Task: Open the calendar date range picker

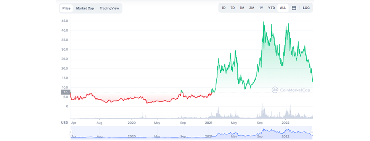Action: point(294,8)
